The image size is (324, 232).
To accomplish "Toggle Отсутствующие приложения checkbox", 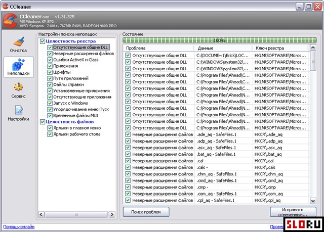I will click(50, 97).
